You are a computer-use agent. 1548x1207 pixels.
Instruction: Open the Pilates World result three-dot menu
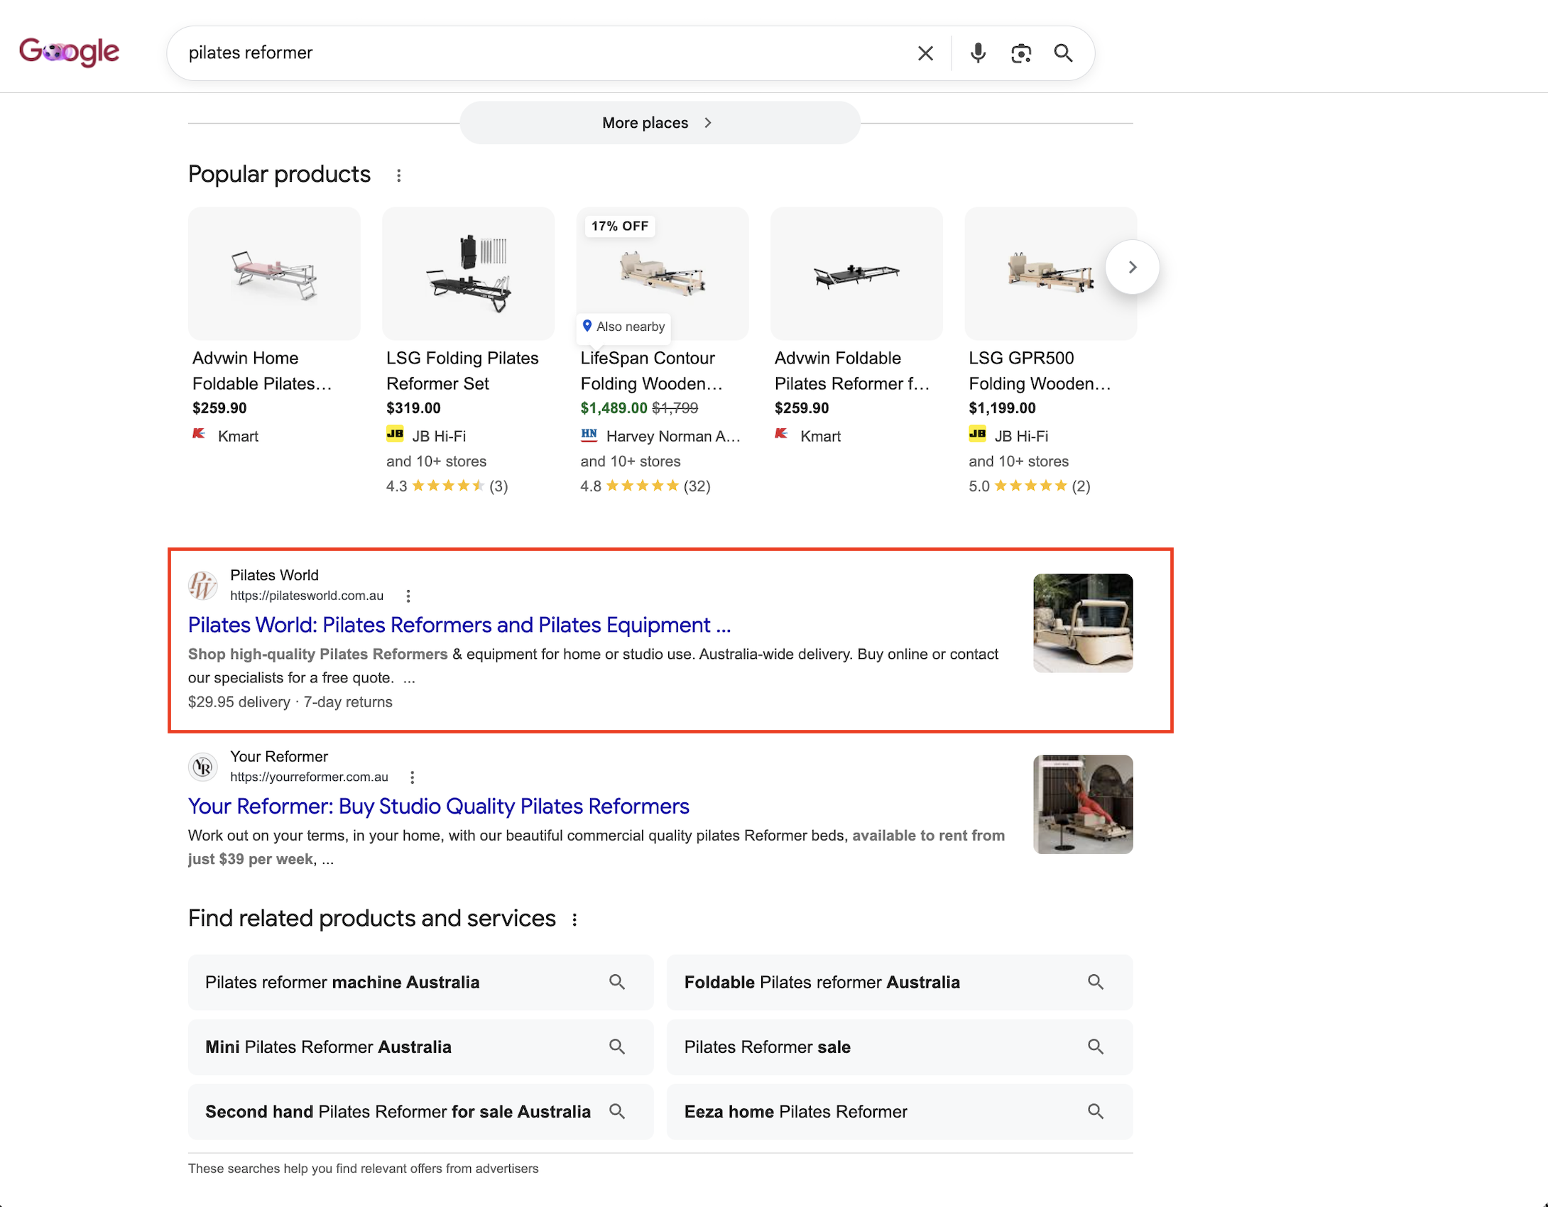[408, 596]
